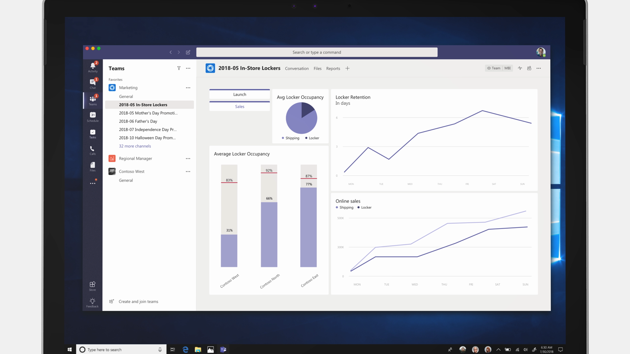Expand 32 more channels

tap(135, 146)
